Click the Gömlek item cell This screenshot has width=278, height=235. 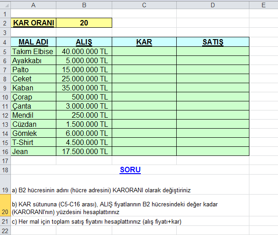34,133
